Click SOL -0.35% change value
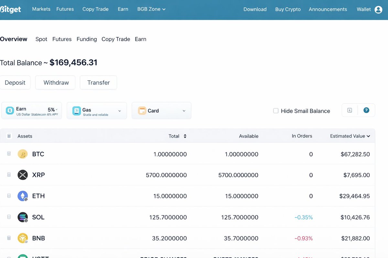Viewport: 388px width, 258px height. coord(304,217)
